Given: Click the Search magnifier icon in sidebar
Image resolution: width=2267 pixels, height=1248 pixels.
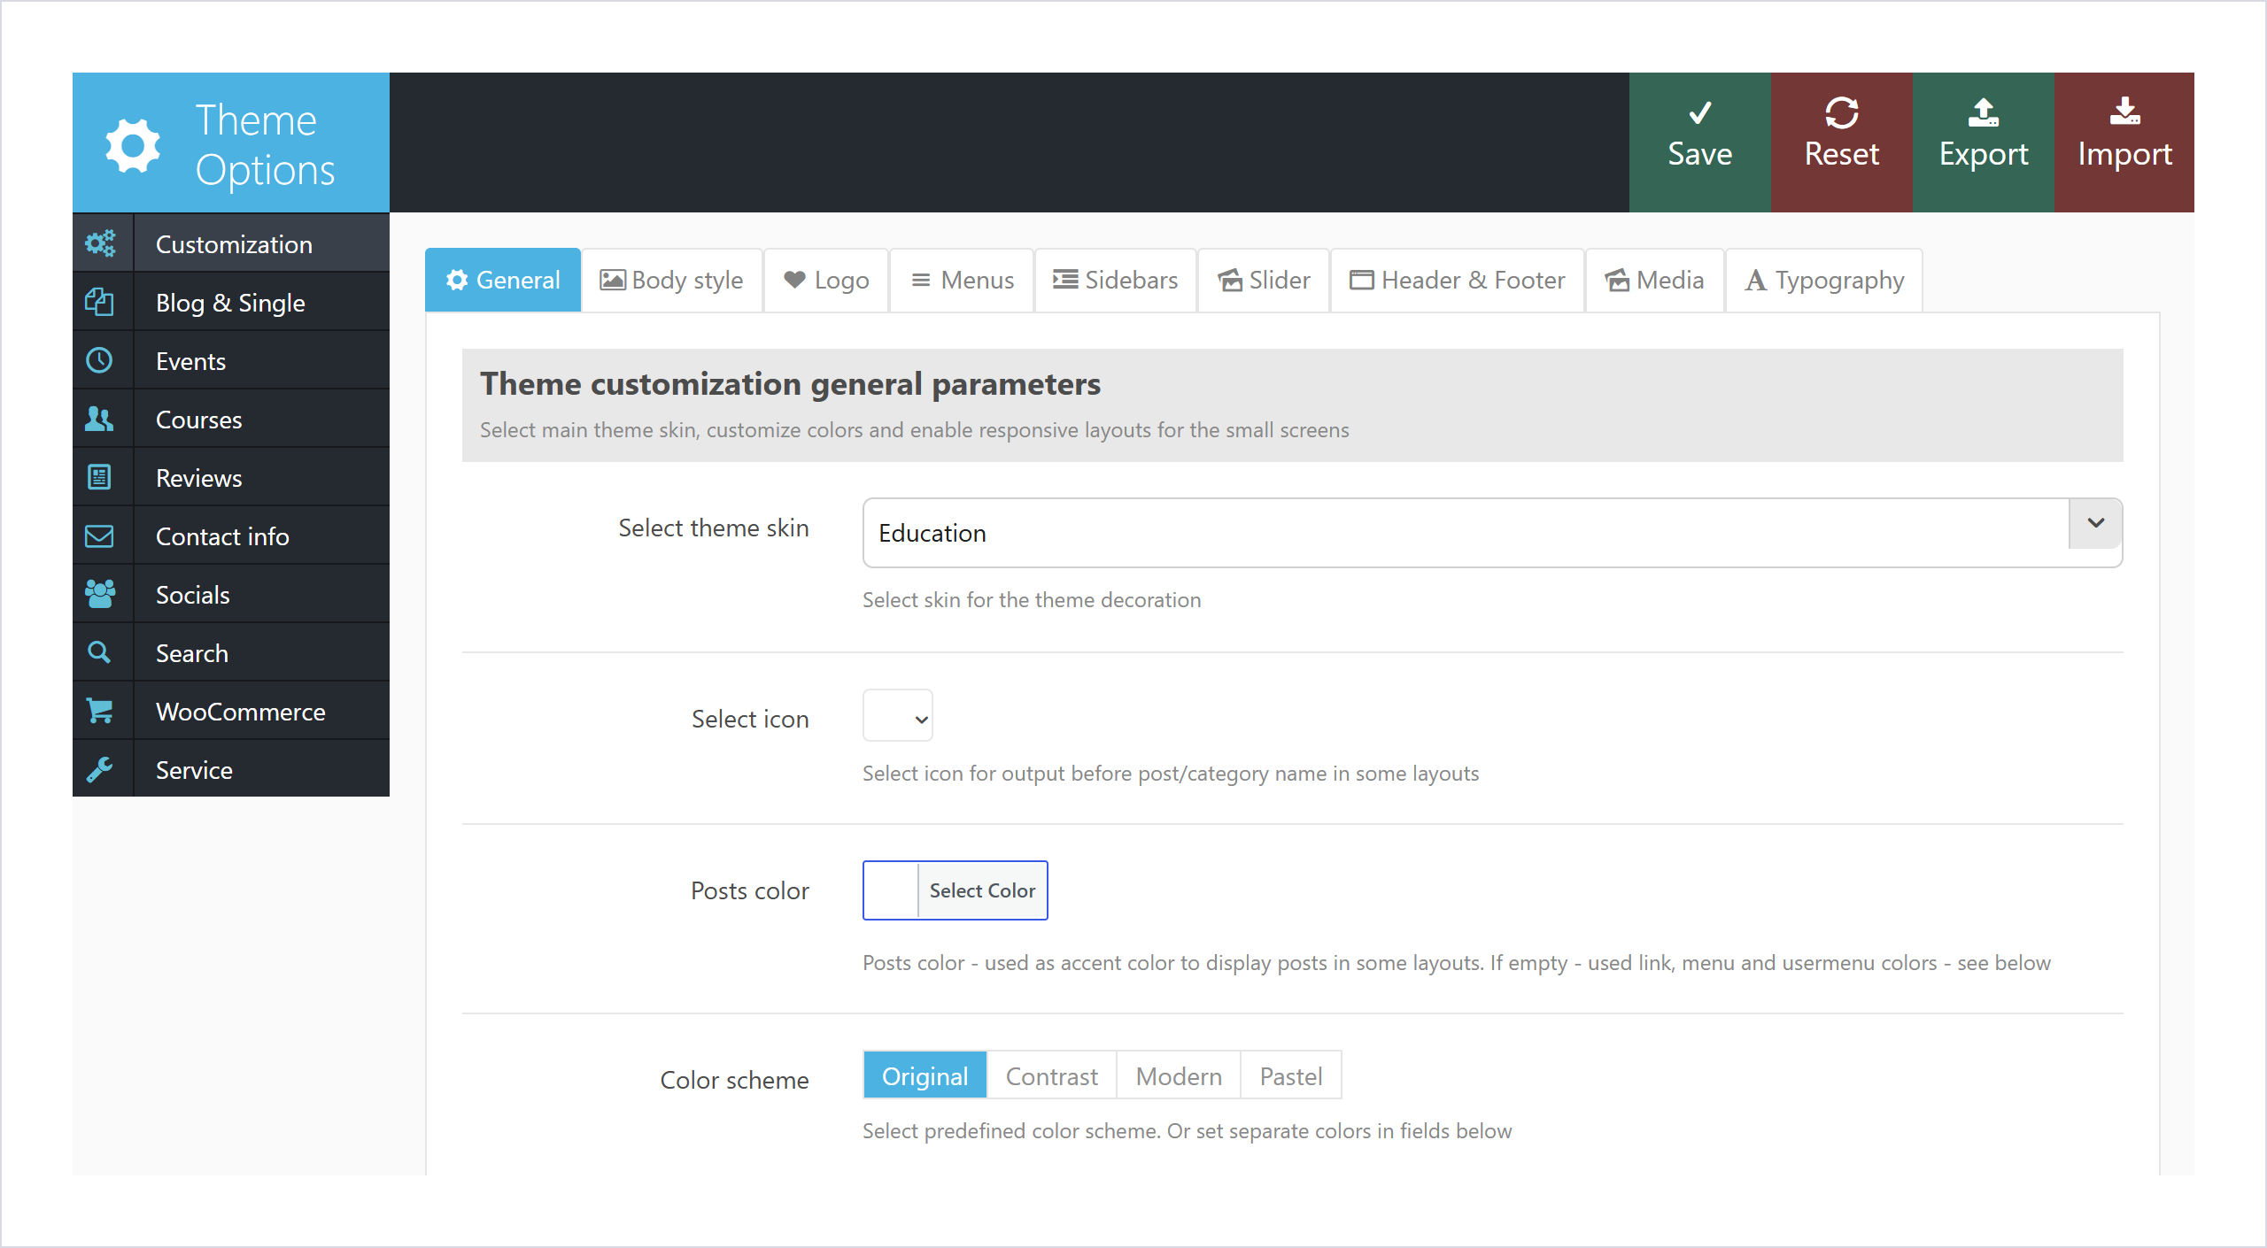Looking at the screenshot, I should (x=99, y=652).
